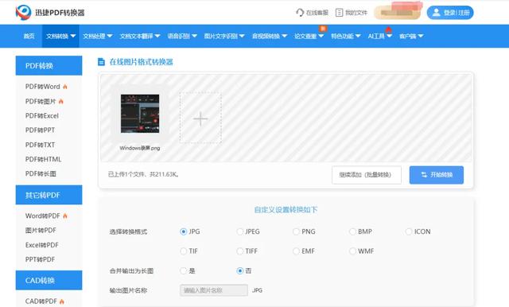Click the 已上传1个文件 status text
Image resolution: width=509 pixels, height=307 pixels.
[143, 175]
